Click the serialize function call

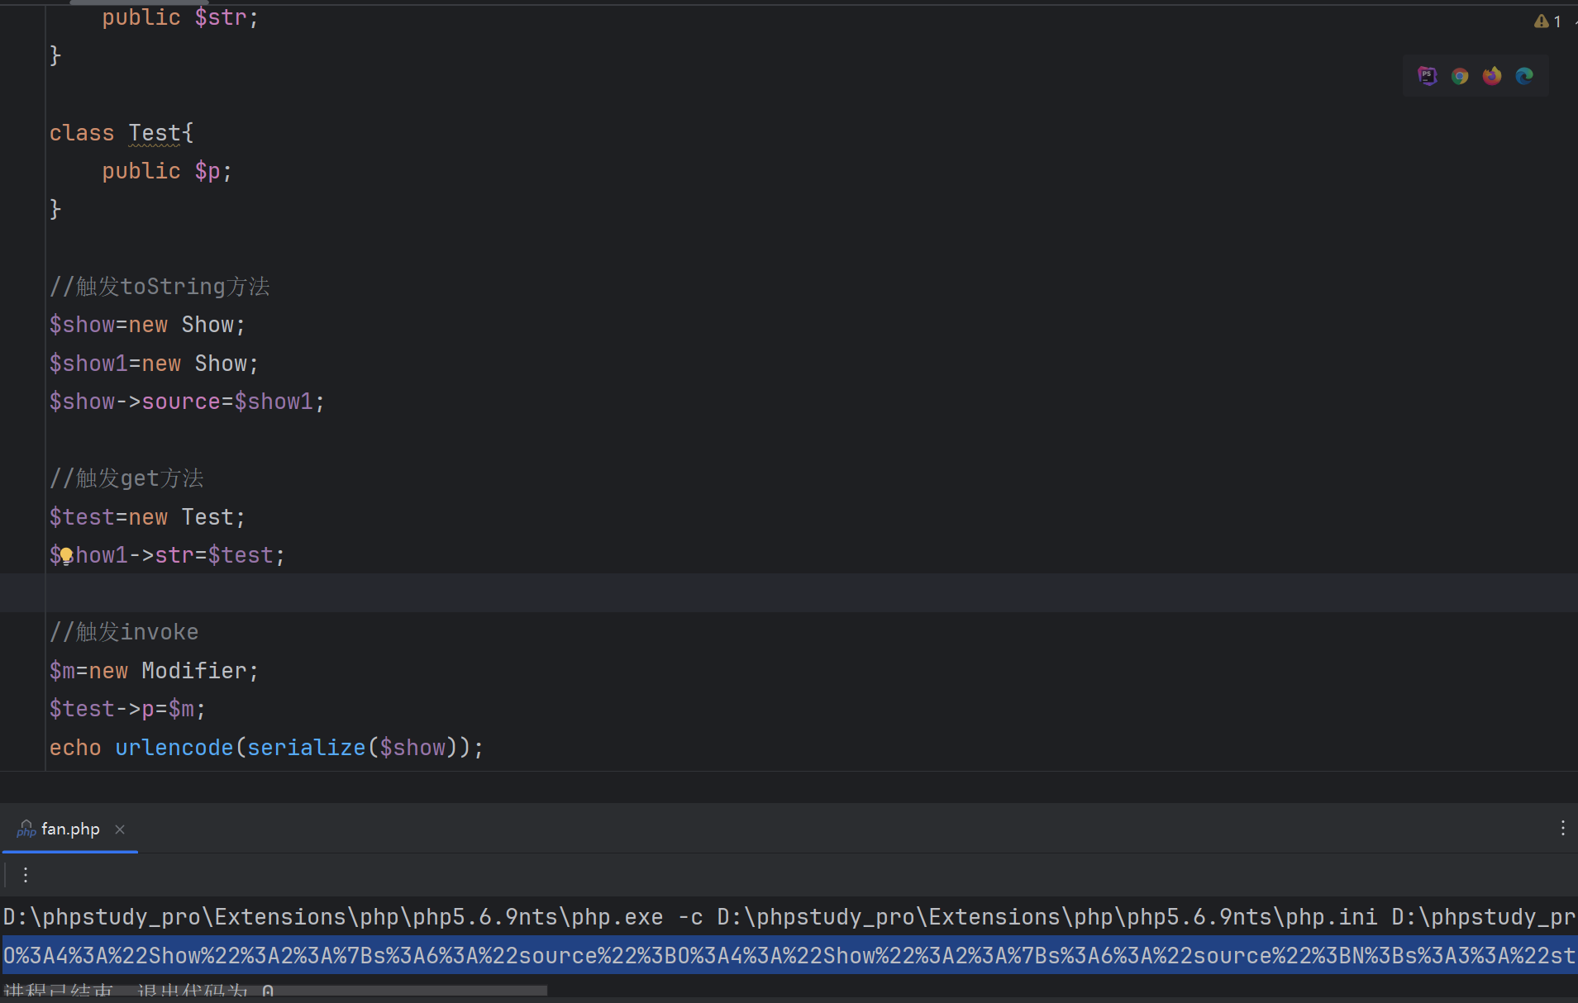(307, 748)
